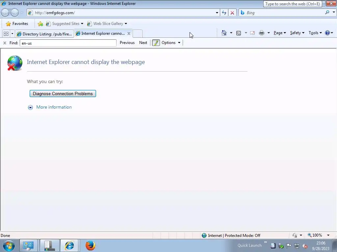Click Next in the Find bar
The height and width of the screenshot is (252, 337).
pos(143,43)
